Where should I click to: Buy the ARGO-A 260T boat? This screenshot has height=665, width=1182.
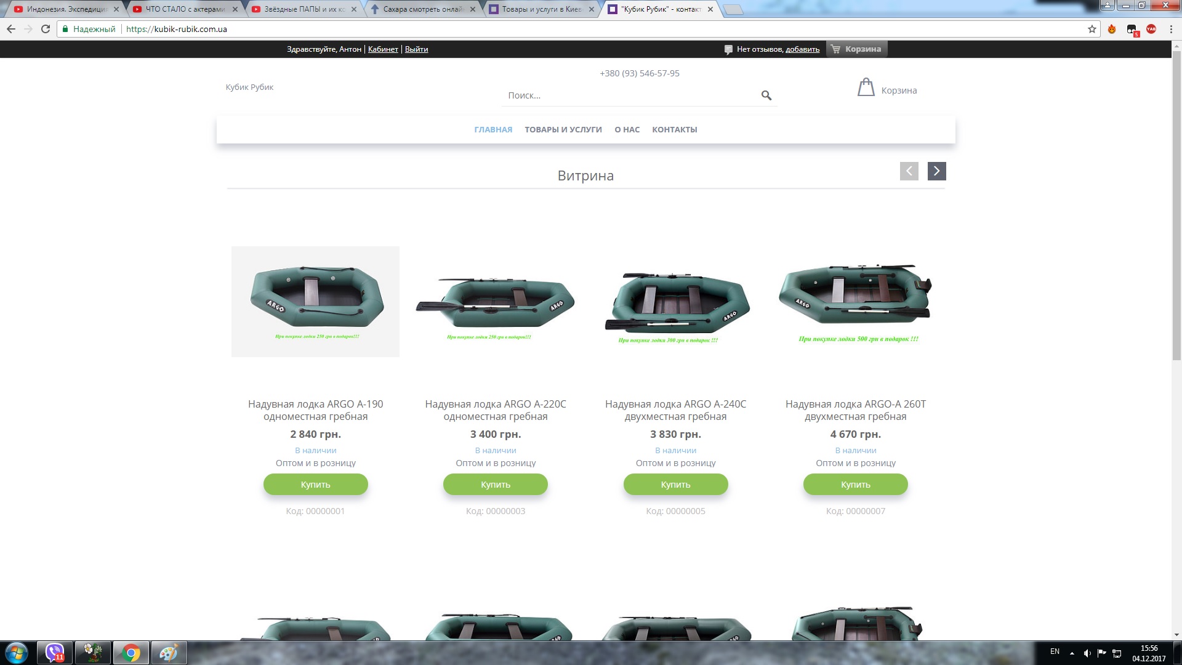(856, 485)
